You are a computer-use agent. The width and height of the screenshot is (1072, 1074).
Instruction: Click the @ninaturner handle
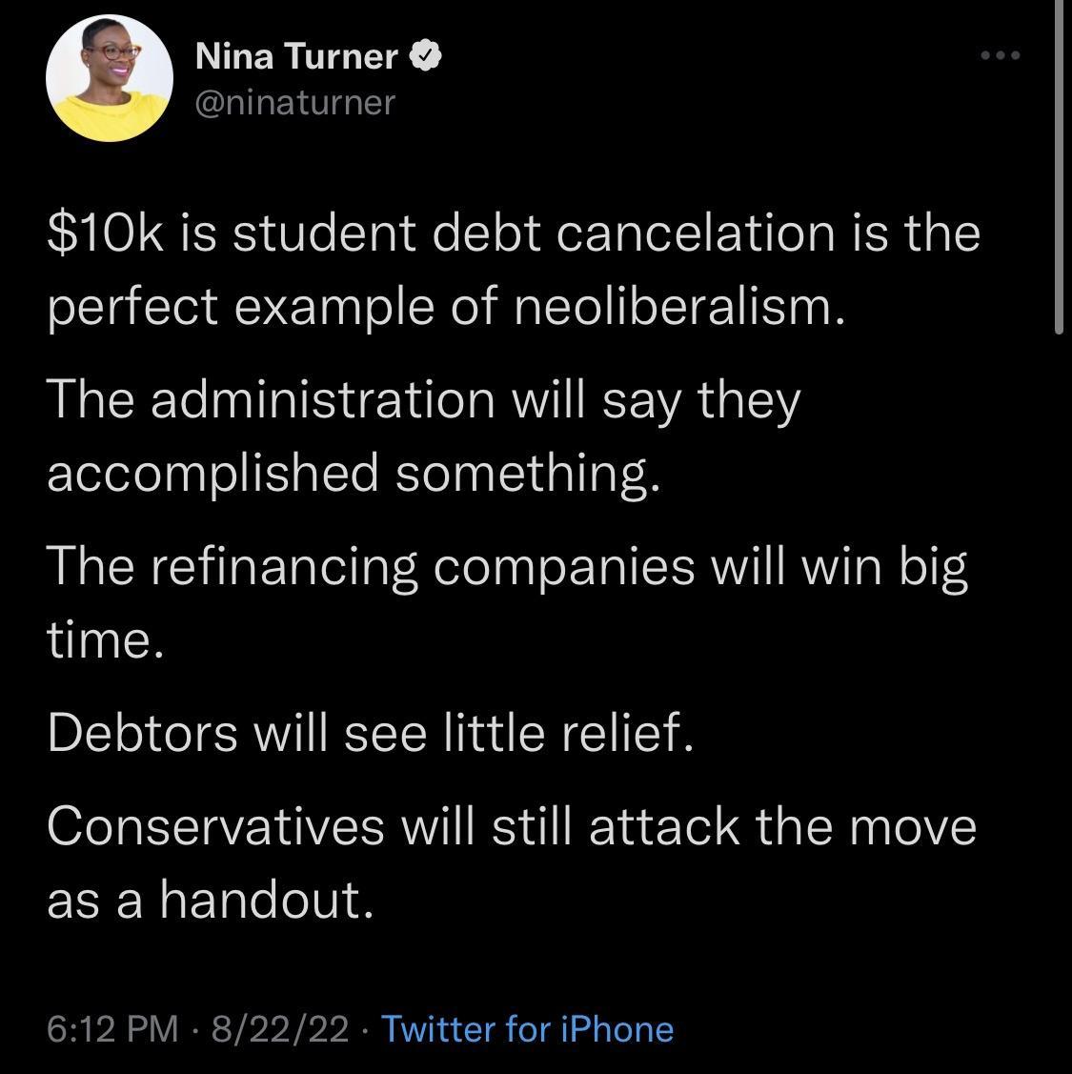click(293, 102)
